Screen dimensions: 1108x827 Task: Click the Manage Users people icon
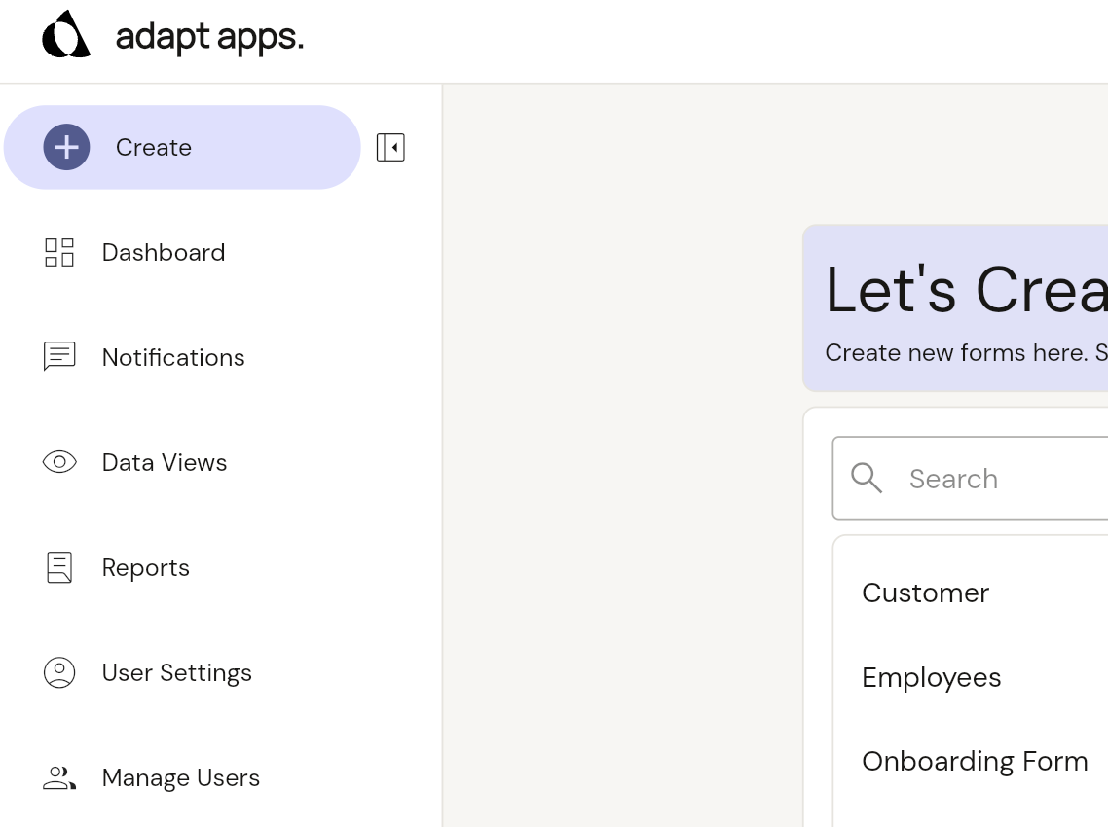click(59, 777)
